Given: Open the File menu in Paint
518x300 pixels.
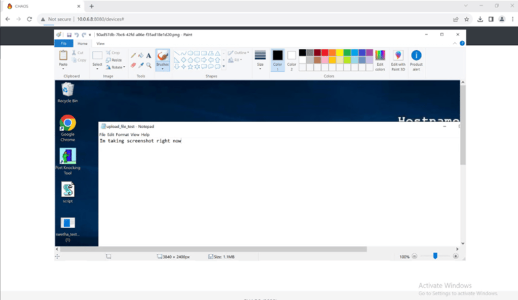Looking at the screenshot, I should (x=63, y=44).
